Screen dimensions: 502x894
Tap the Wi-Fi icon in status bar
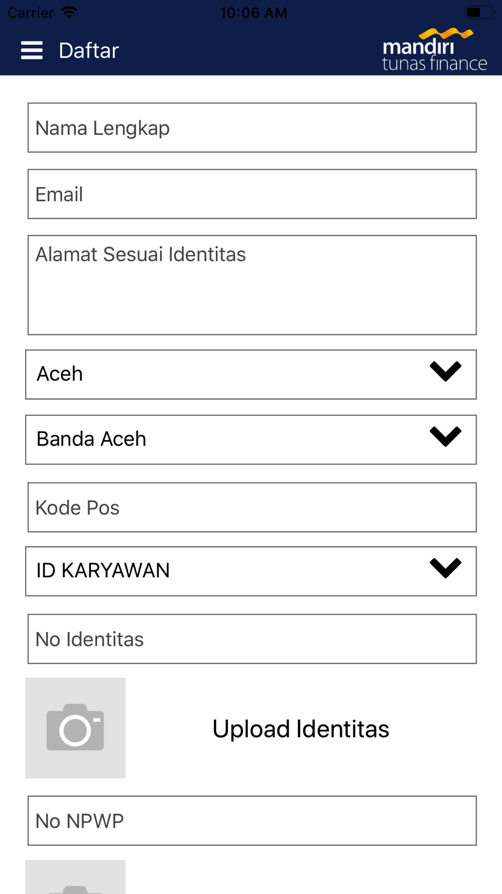point(69,12)
